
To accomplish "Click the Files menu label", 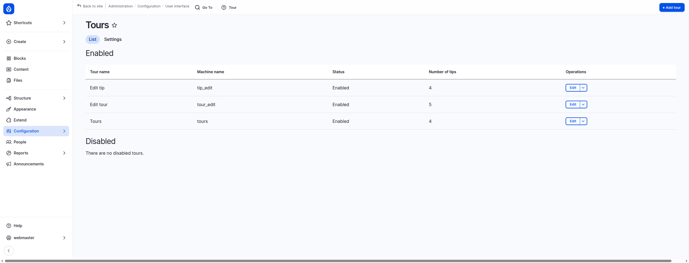I will [x=18, y=80].
